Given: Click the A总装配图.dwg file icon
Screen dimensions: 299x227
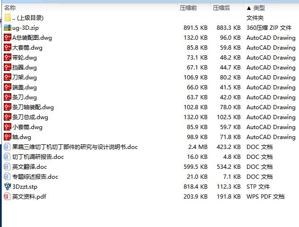Looking at the screenshot, I should point(8,37).
